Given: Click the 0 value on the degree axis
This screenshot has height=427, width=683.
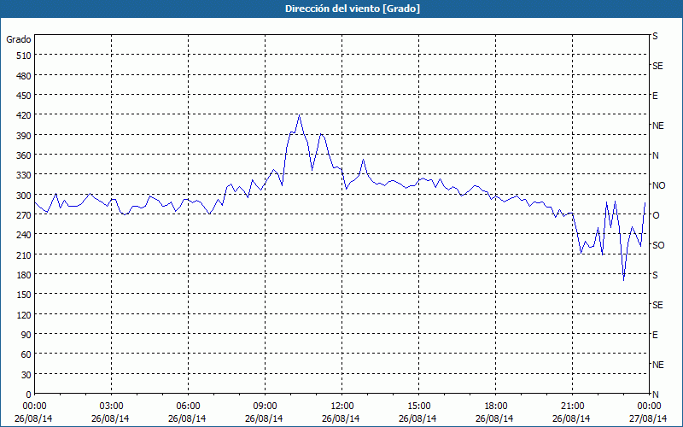Looking at the screenshot, I should click(x=29, y=395).
